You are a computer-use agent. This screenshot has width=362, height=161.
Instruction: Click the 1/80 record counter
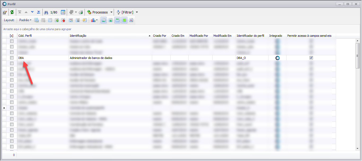tap(54, 12)
